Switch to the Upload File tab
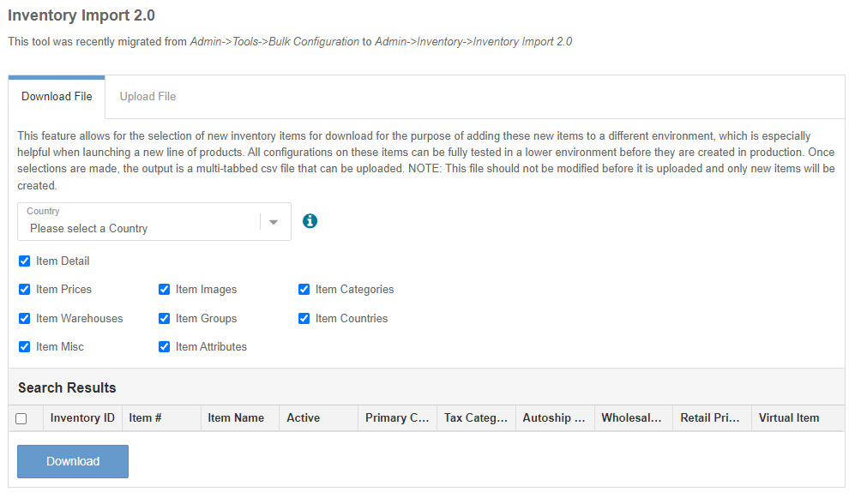This screenshot has width=849, height=504. pyautogui.click(x=148, y=97)
